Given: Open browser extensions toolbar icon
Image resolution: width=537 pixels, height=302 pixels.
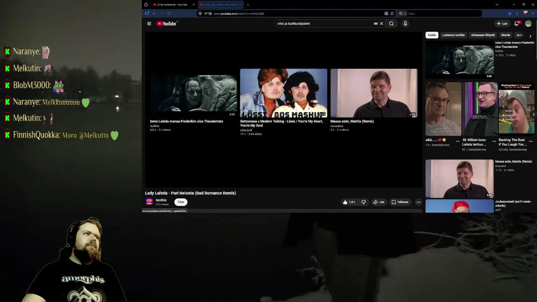Looking at the screenshot, I should tap(517, 13).
